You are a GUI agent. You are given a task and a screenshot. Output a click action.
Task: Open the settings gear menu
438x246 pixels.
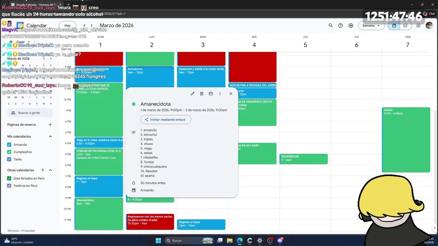351,26
